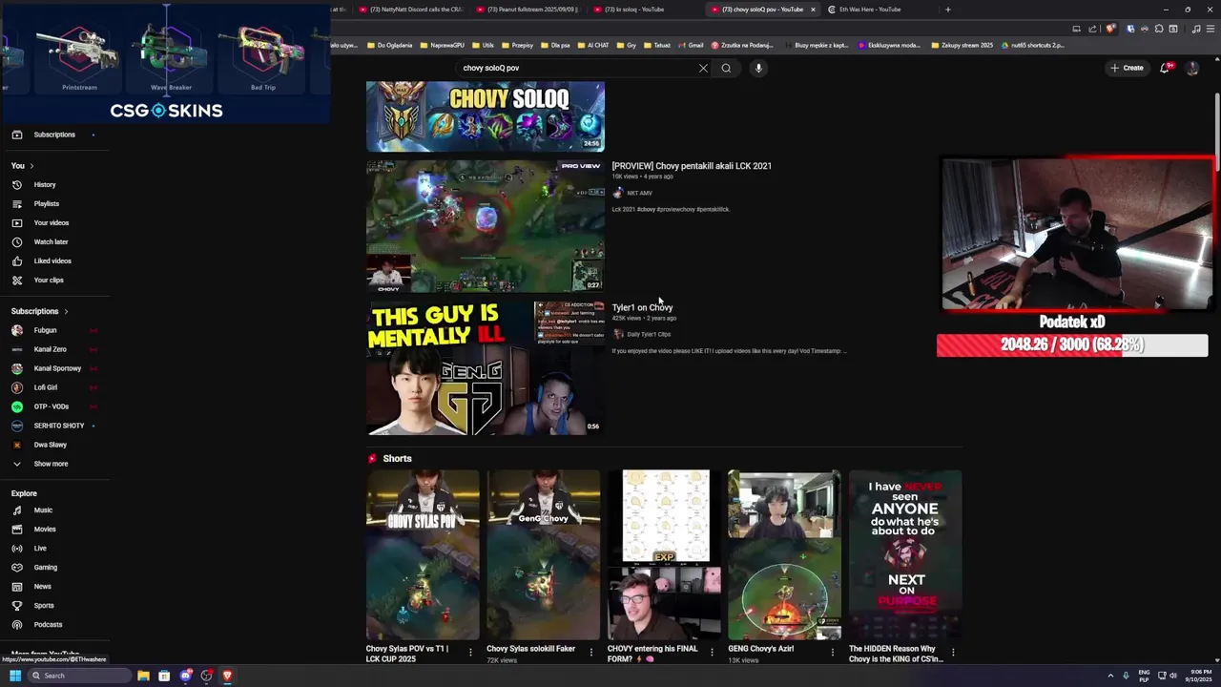Open the Gaming explore page
1221x687 pixels.
(x=46, y=568)
